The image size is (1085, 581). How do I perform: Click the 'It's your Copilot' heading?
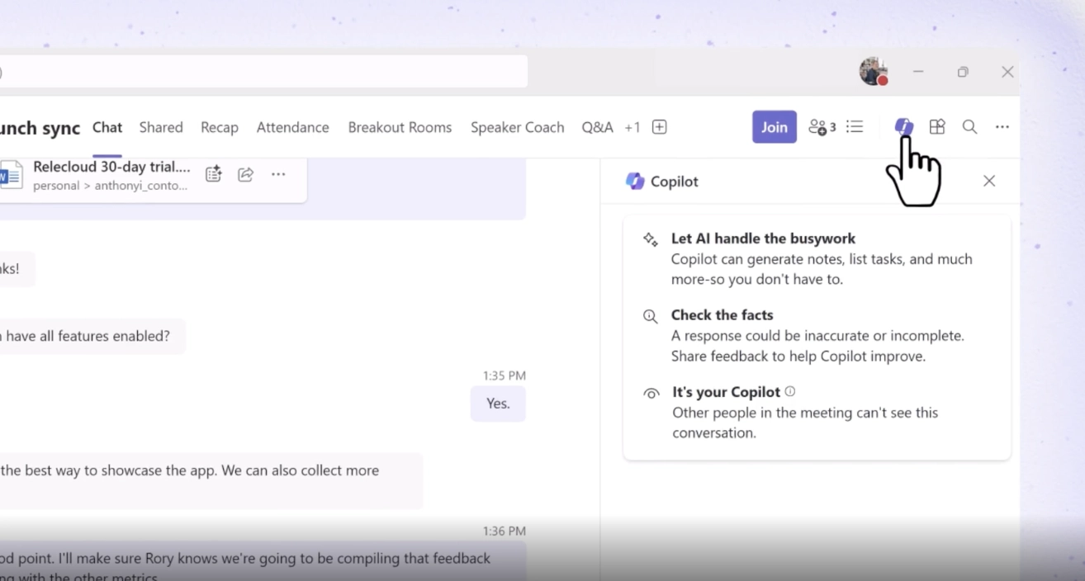click(x=726, y=392)
